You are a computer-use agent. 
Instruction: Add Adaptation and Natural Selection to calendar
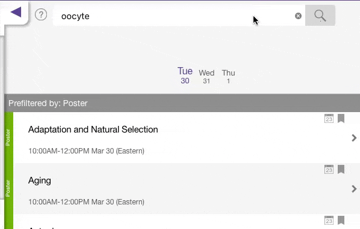pos(329,118)
